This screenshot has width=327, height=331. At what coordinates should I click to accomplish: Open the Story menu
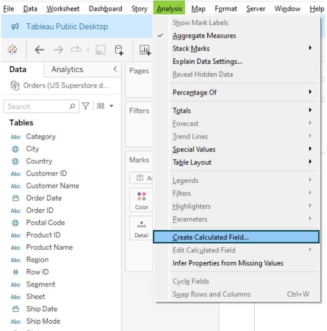click(140, 8)
